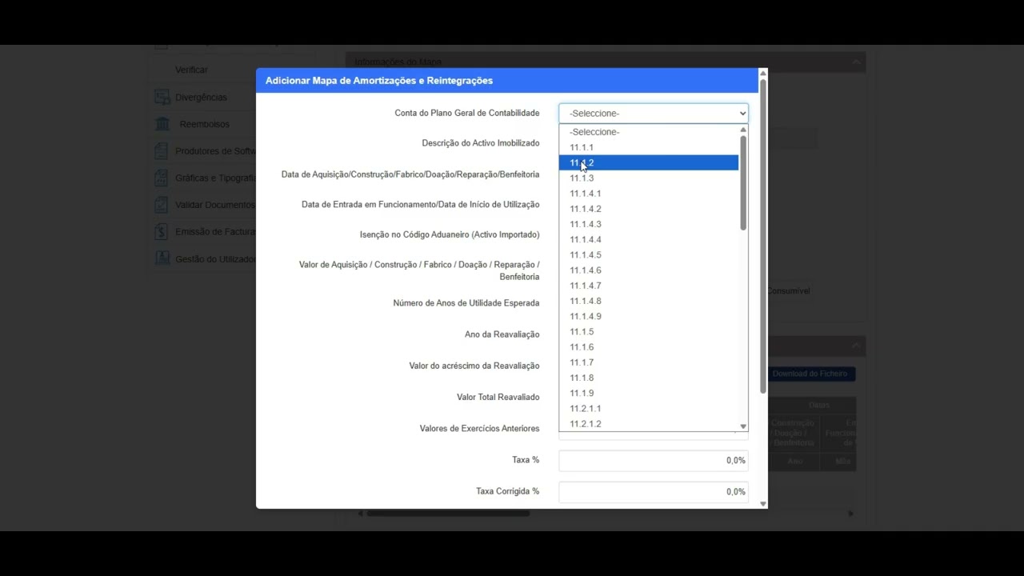
Task: Choose account 11.1.6 option
Action: tap(648, 347)
